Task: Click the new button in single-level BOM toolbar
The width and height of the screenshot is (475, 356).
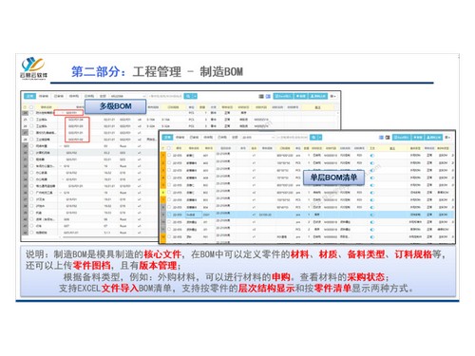Action: (418, 138)
